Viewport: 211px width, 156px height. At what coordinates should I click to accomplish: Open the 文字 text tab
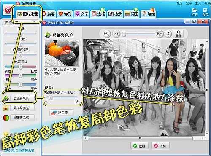[81, 14]
